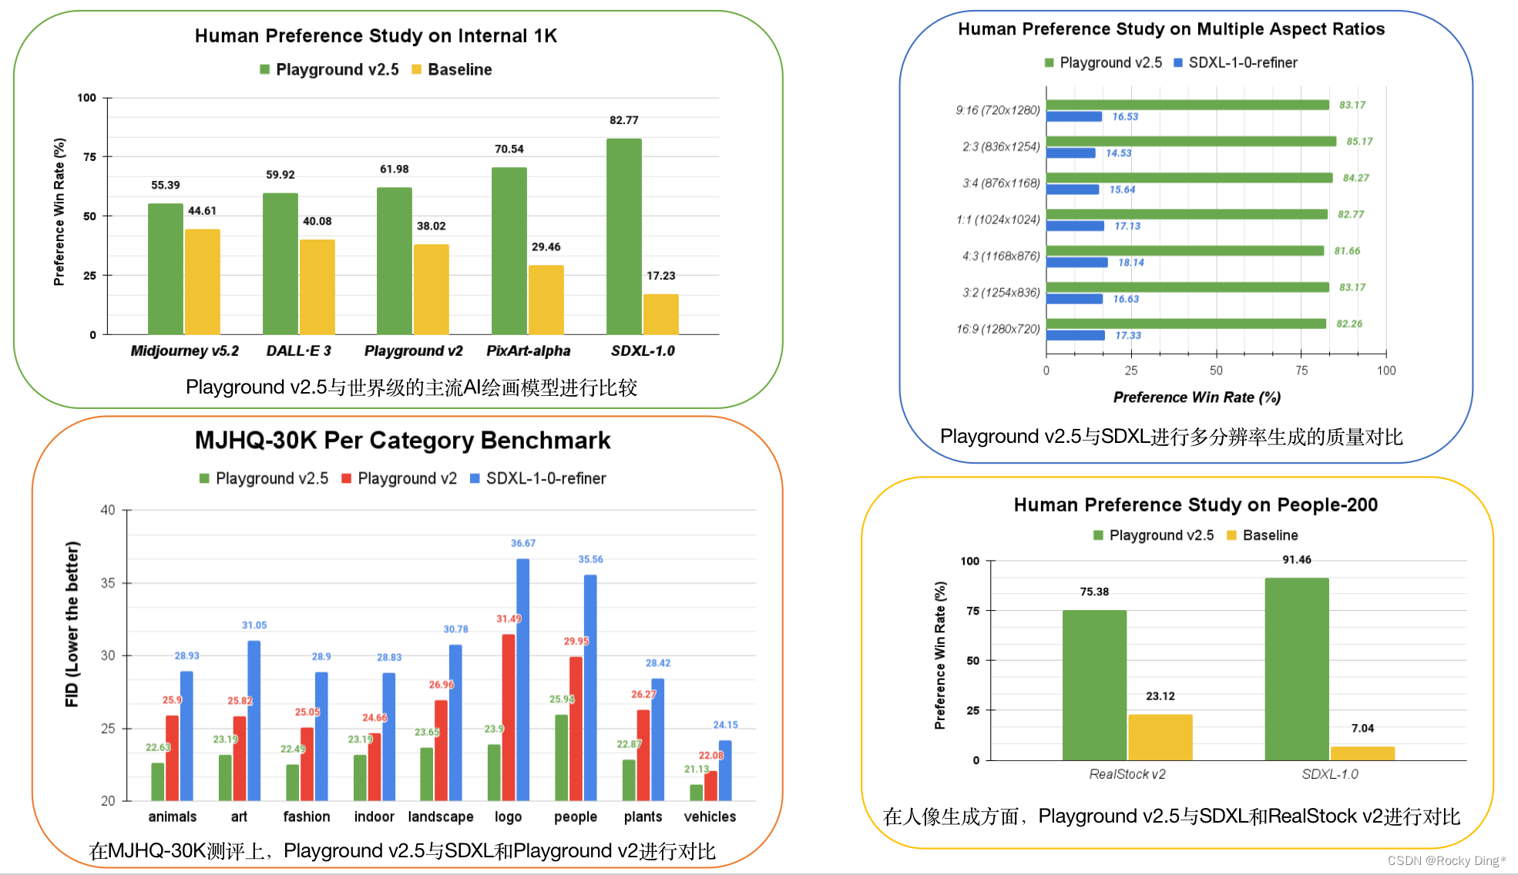Click blue SDXL-1-0-refiner legend swatch in Aspect Ratios chart
The height and width of the screenshot is (875, 1518).
(1178, 62)
